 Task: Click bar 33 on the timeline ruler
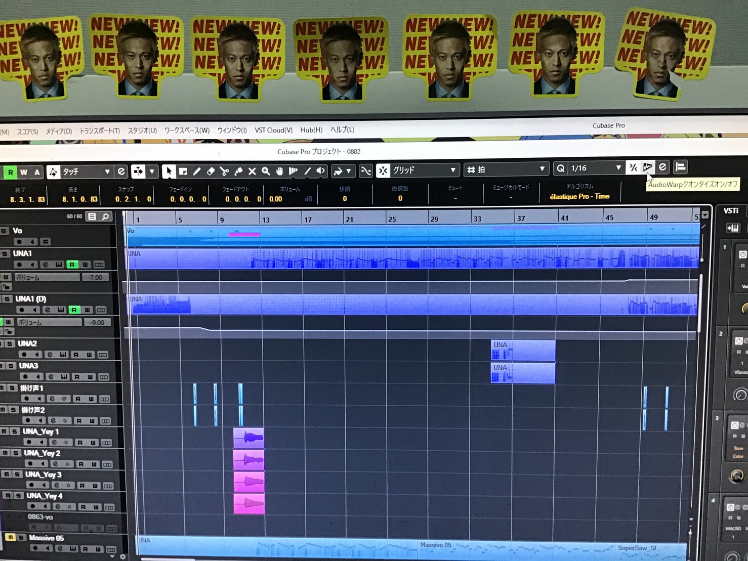[x=477, y=219]
